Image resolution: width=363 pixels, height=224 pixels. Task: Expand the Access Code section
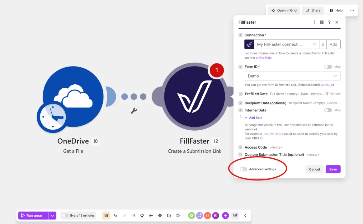tap(240, 147)
